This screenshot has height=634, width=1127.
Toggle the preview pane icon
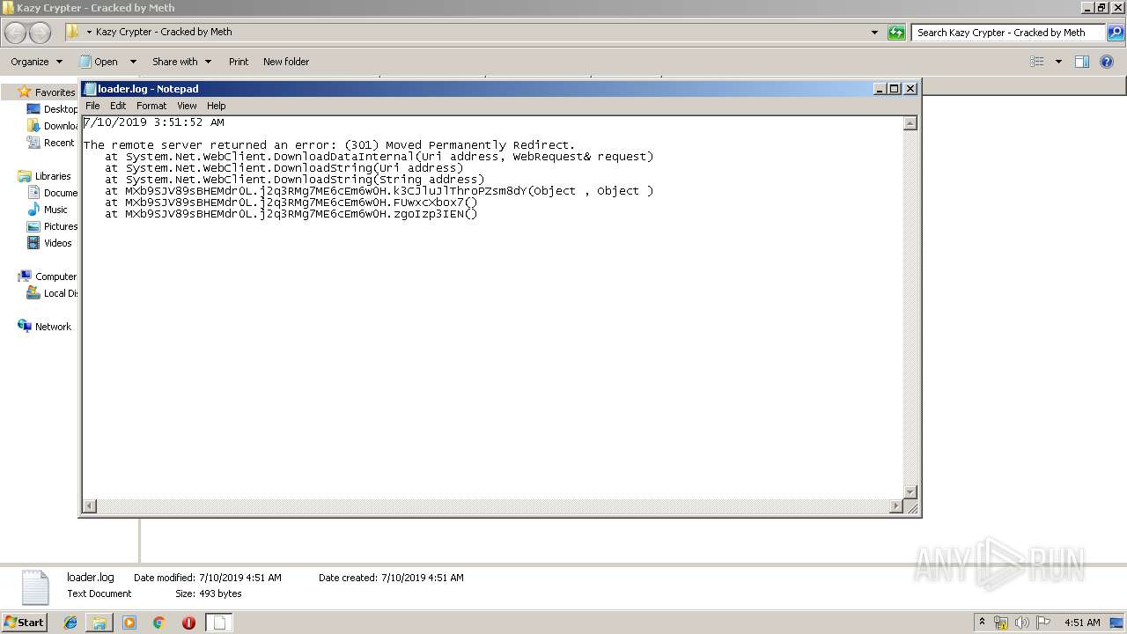1082,62
